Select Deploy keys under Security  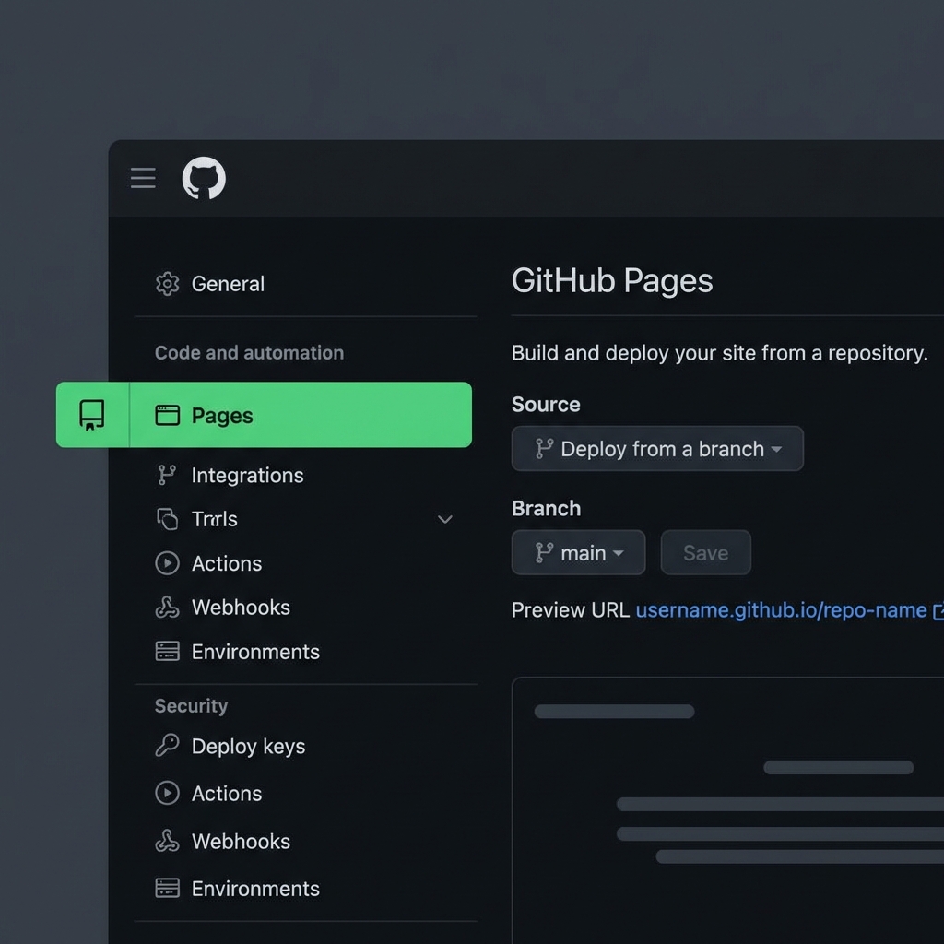pos(248,747)
